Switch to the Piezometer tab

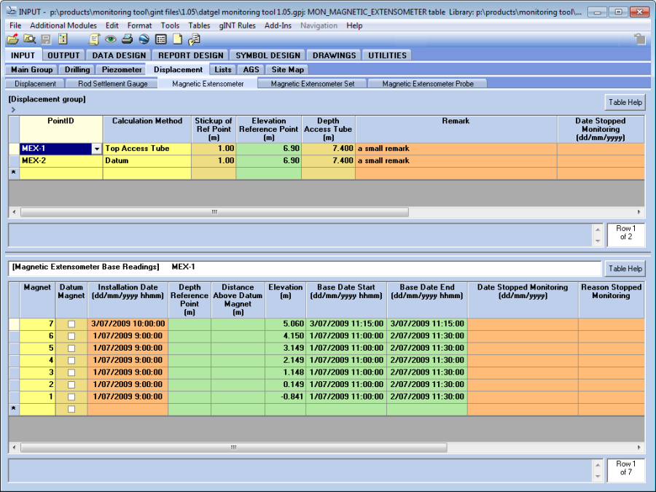point(122,70)
